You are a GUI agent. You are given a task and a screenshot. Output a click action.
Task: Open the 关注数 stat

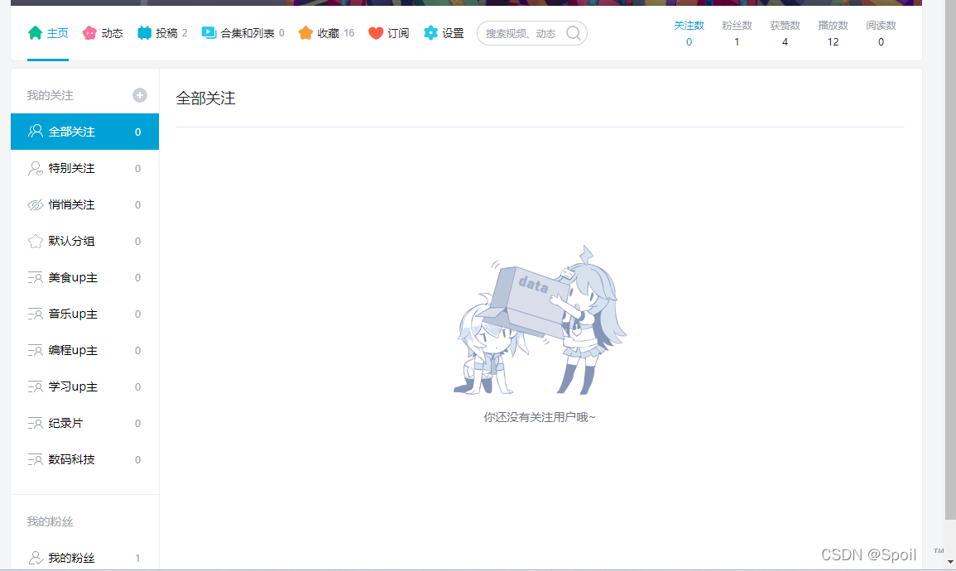[689, 34]
